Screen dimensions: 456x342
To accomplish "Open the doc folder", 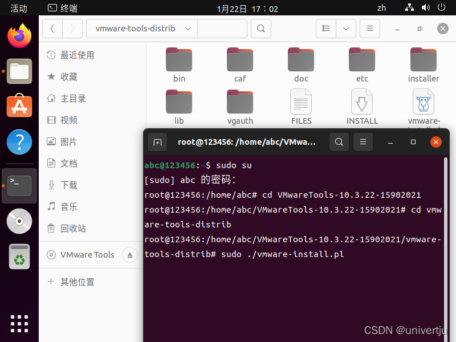I will click(301, 65).
